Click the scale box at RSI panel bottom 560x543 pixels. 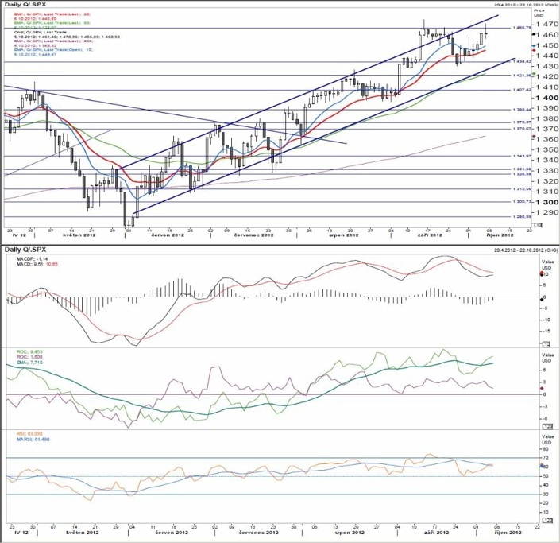[x=546, y=520]
